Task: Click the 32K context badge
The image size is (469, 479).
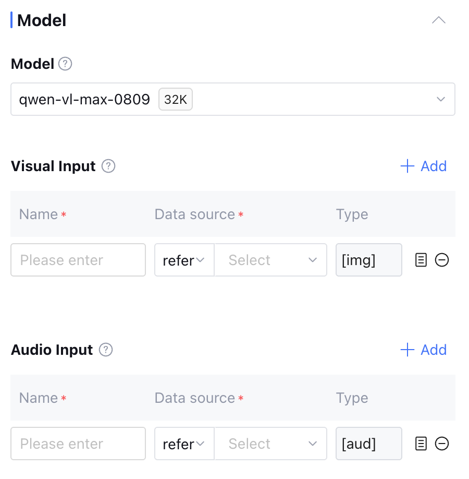Action: 176,100
